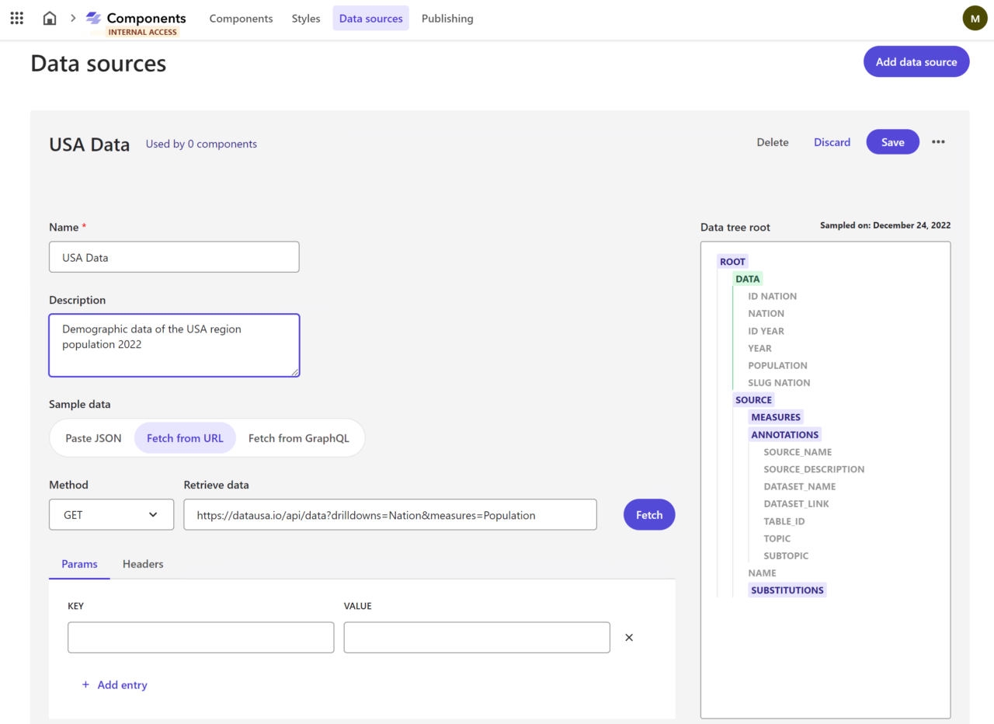The width and height of the screenshot is (994, 724).
Task: Remove the empty parameter row with the X icon
Action: point(628,637)
